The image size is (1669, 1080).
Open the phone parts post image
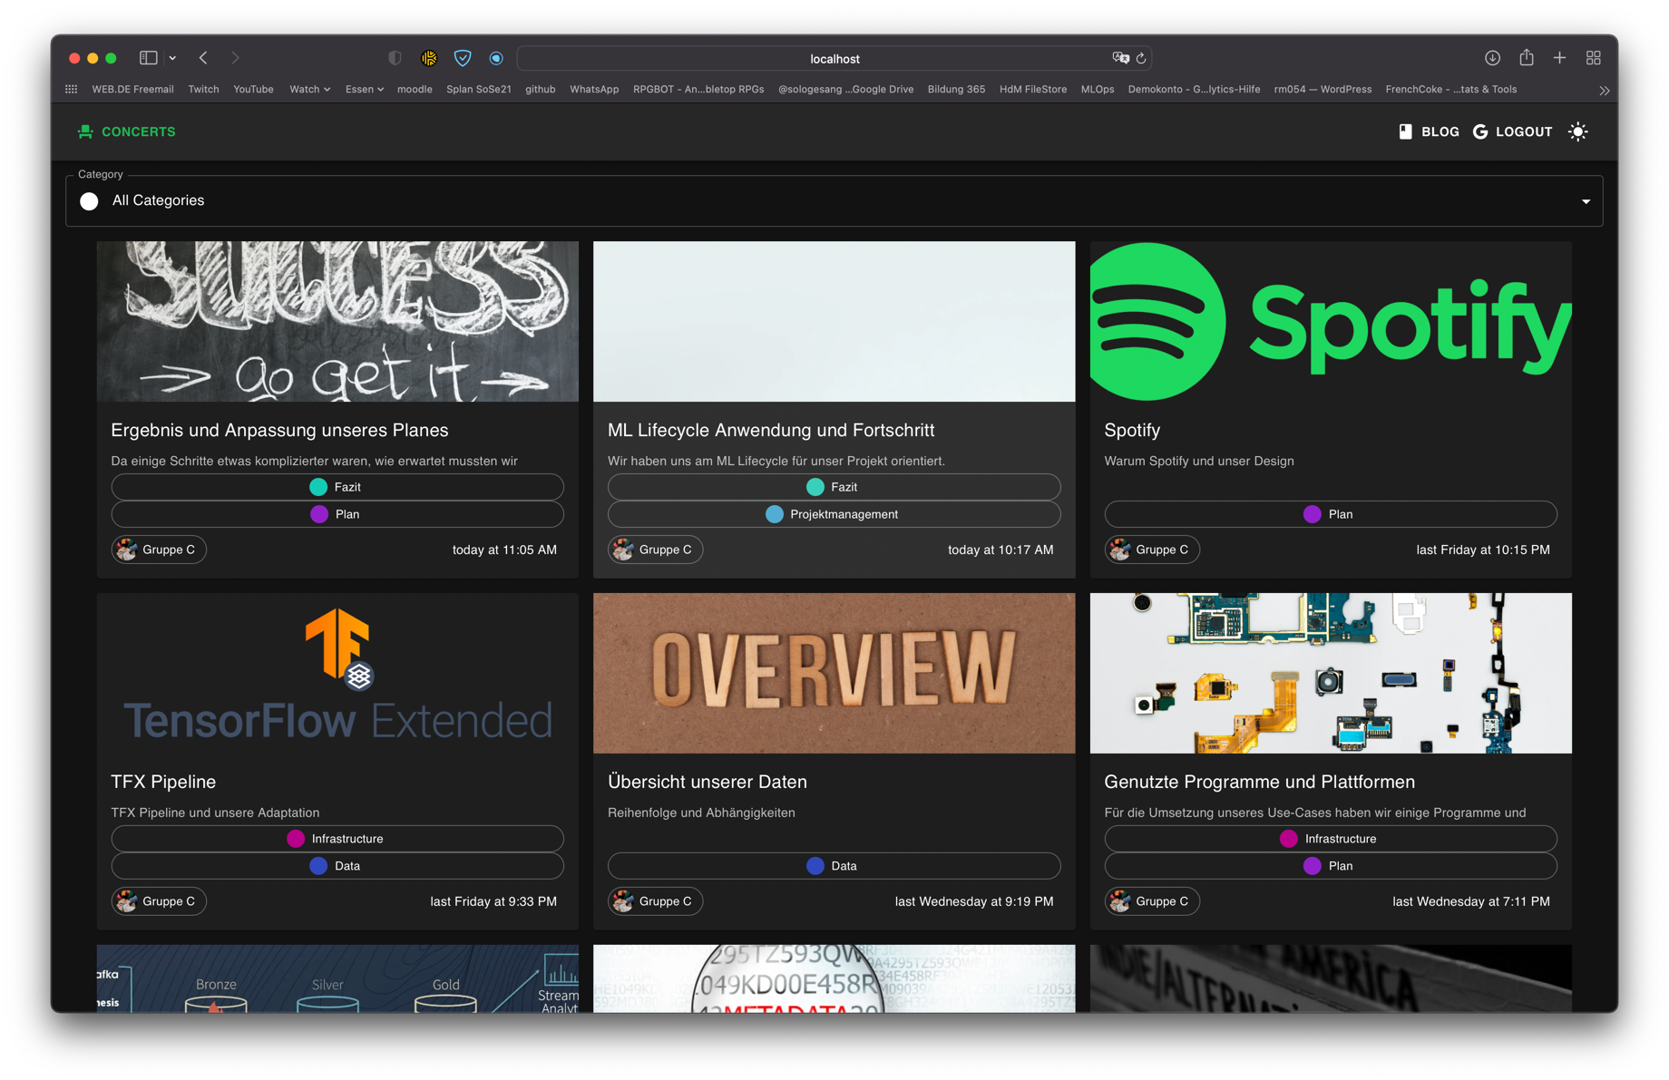1331,673
